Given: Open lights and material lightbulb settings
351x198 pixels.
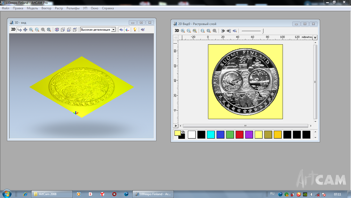Looking at the screenshot, I should (x=135, y=30).
